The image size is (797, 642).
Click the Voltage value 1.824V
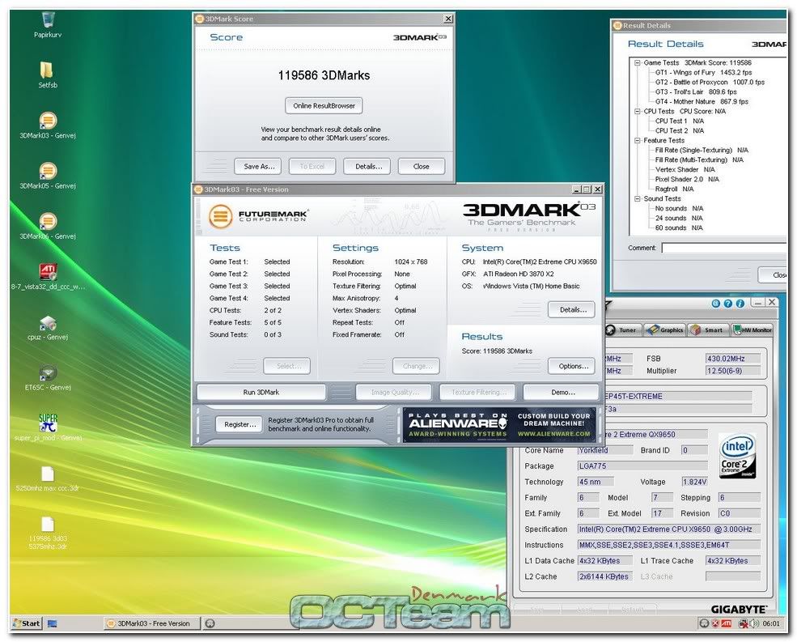click(x=694, y=482)
